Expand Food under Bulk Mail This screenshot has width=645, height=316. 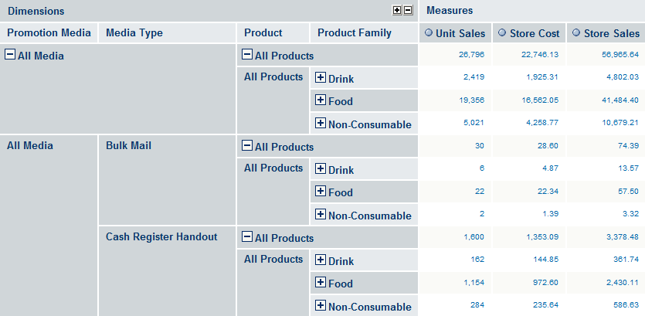coord(321,191)
